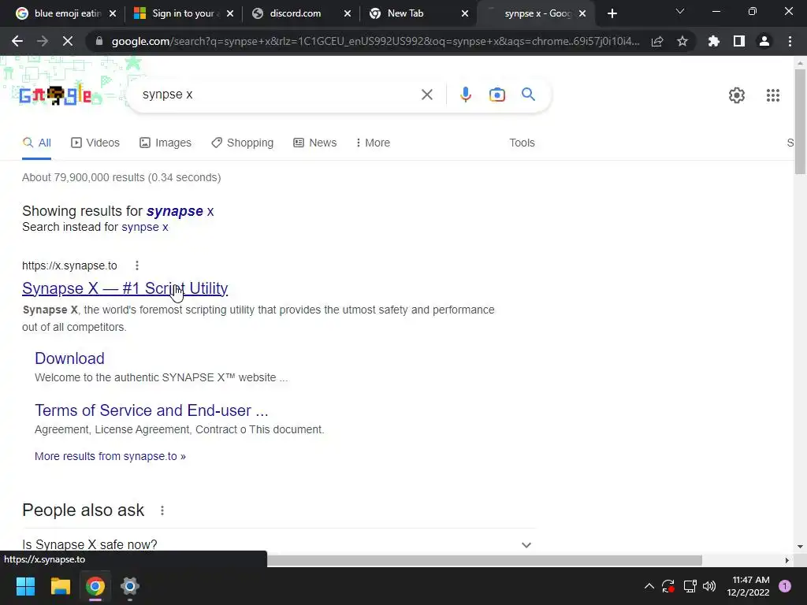807x605 pixels.
Task: Open the share this page icon
Action: [657, 41]
